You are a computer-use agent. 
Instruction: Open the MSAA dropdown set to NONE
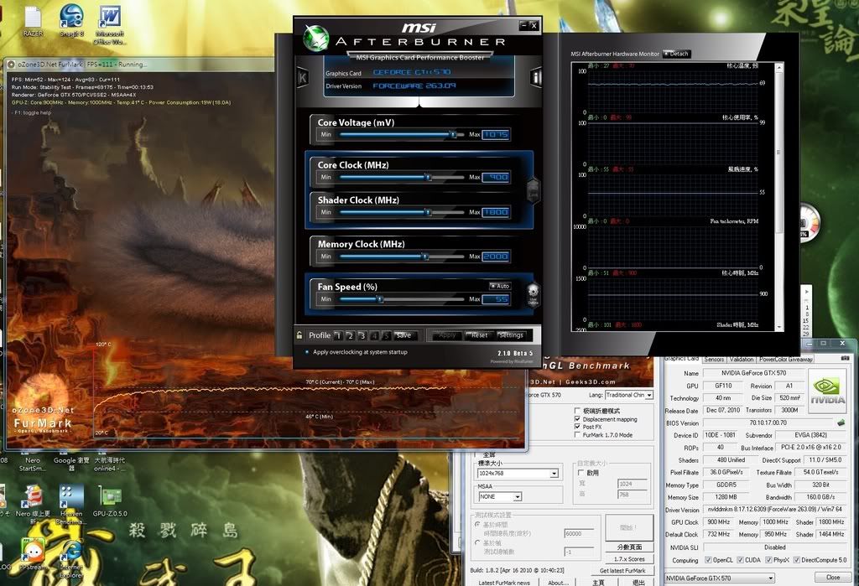500,497
